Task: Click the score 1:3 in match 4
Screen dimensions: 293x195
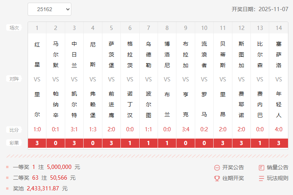Action: coord(93,129)
